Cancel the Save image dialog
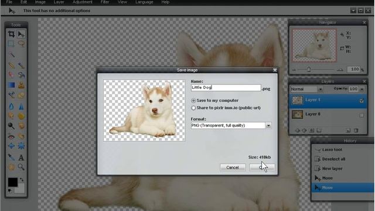Screen dimensions: 375x211 click(233, 168)
